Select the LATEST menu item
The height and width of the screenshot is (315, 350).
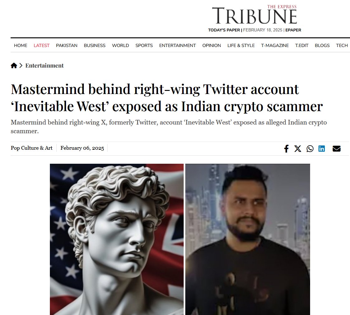[41, 45]
